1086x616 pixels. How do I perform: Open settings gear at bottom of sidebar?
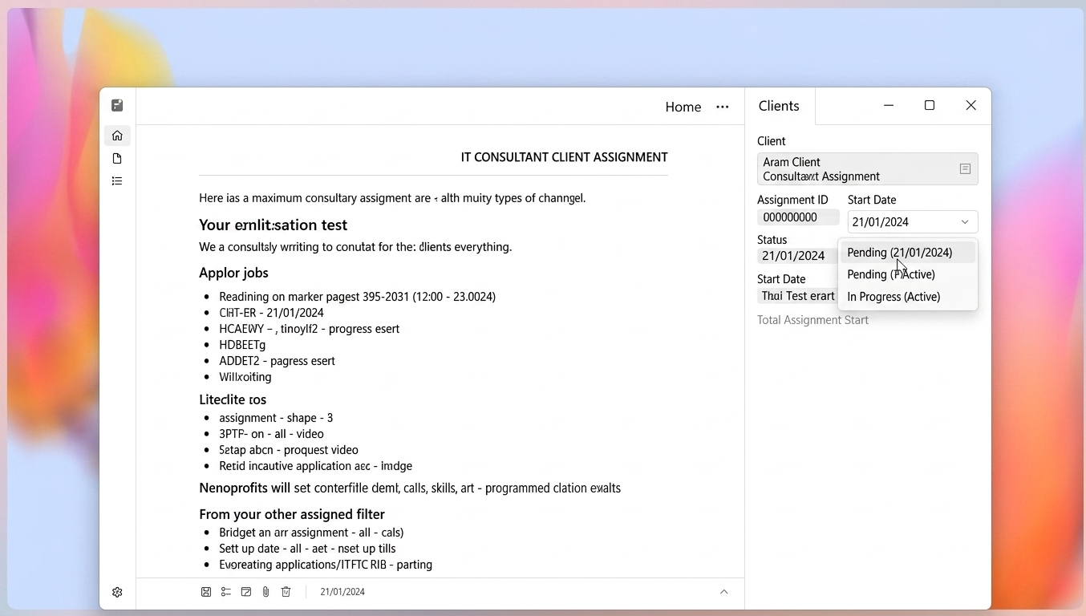pos(117,592)
